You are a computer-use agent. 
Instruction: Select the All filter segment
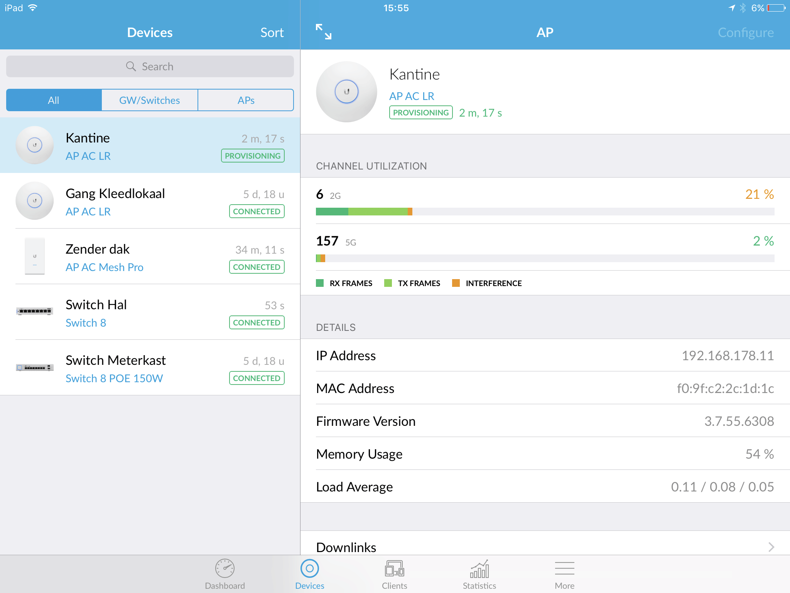[54, 100]
